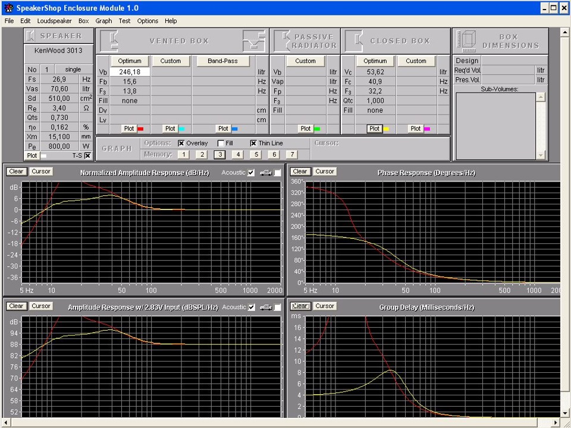Click Optimum under Closed Box

[375, 61]
